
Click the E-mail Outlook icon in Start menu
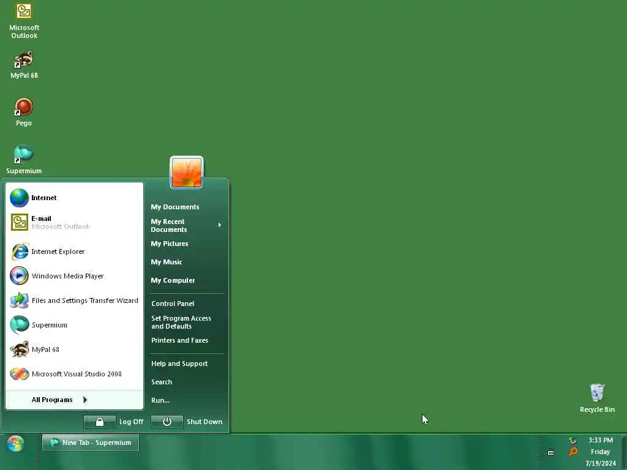[19, 222]
